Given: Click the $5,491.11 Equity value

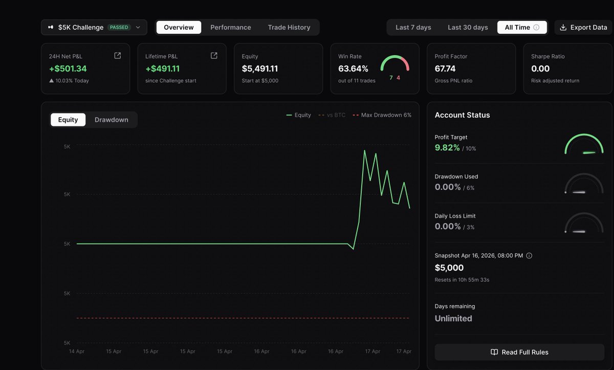Looking at the screenshot, I should click(260, 68).
